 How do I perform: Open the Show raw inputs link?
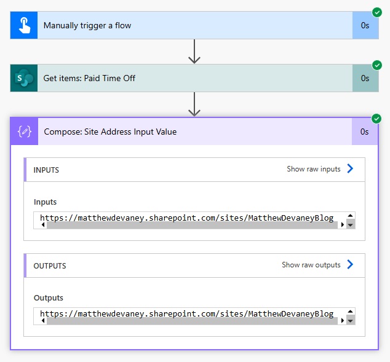point(313,169)
